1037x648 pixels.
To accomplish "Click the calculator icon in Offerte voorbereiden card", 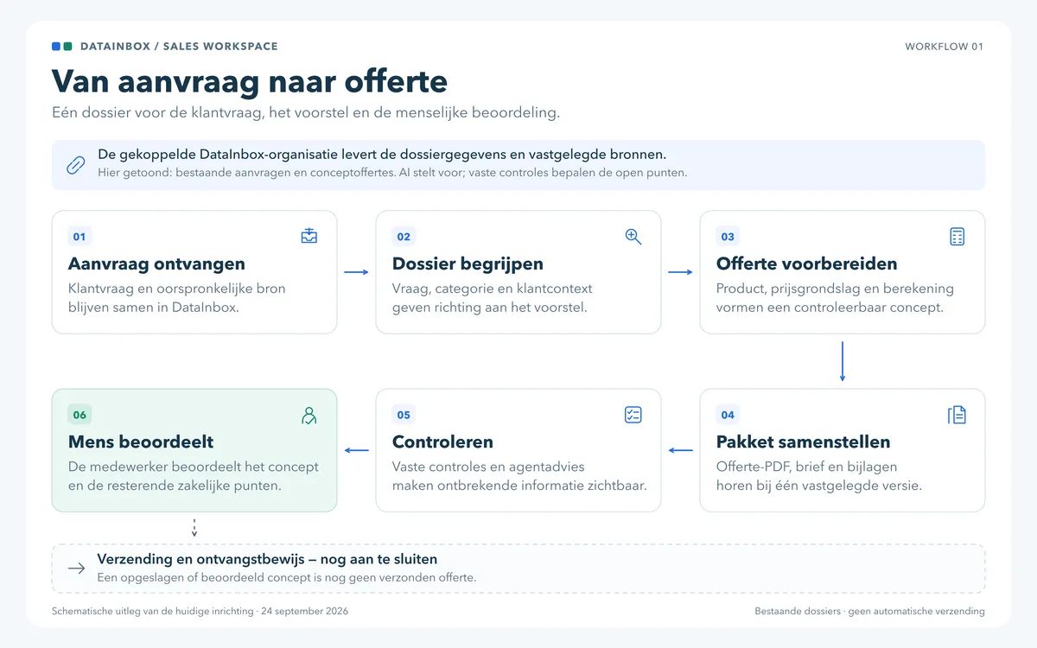I will tap(957, 236).
